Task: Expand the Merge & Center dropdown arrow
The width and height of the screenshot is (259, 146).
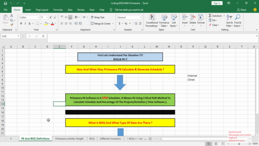Action: click(113, 24)
